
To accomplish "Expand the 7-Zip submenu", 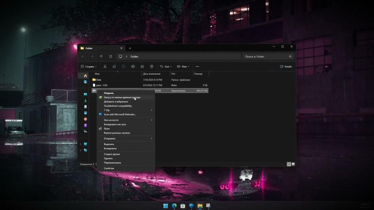I will [126, 110].
